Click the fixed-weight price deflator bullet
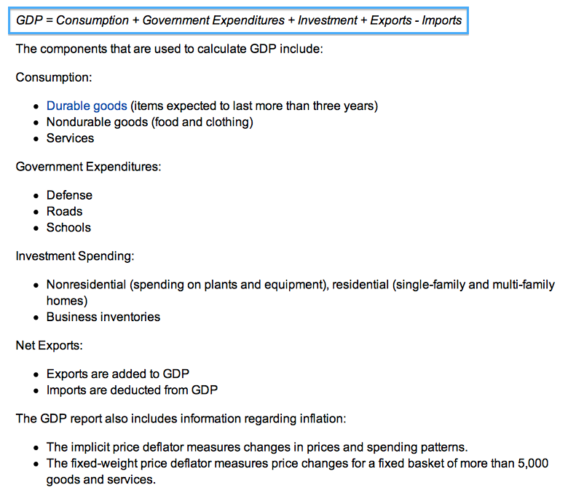 pos(297,471)
